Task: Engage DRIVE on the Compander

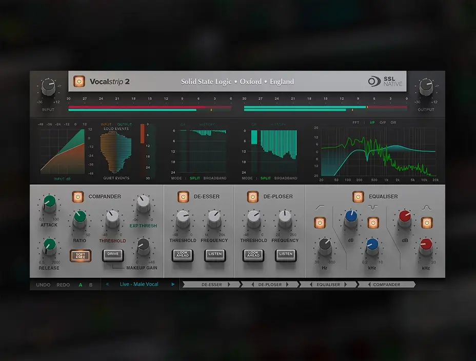Action: click(x=113, y=253)
